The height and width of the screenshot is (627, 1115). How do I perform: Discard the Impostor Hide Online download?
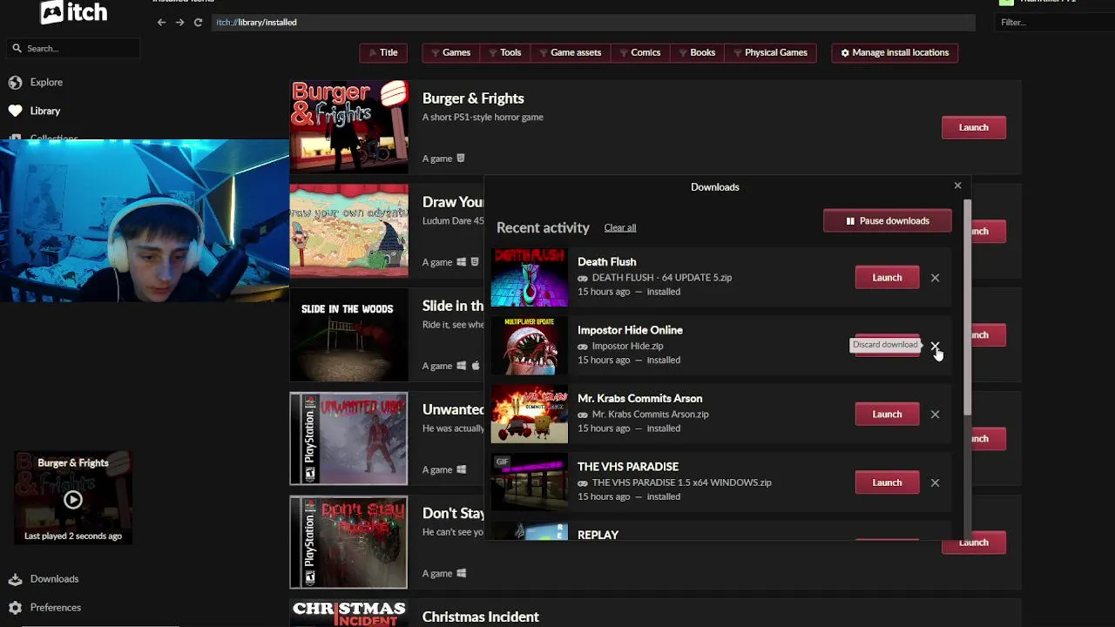pyautogui.click(x=935, y=346)
